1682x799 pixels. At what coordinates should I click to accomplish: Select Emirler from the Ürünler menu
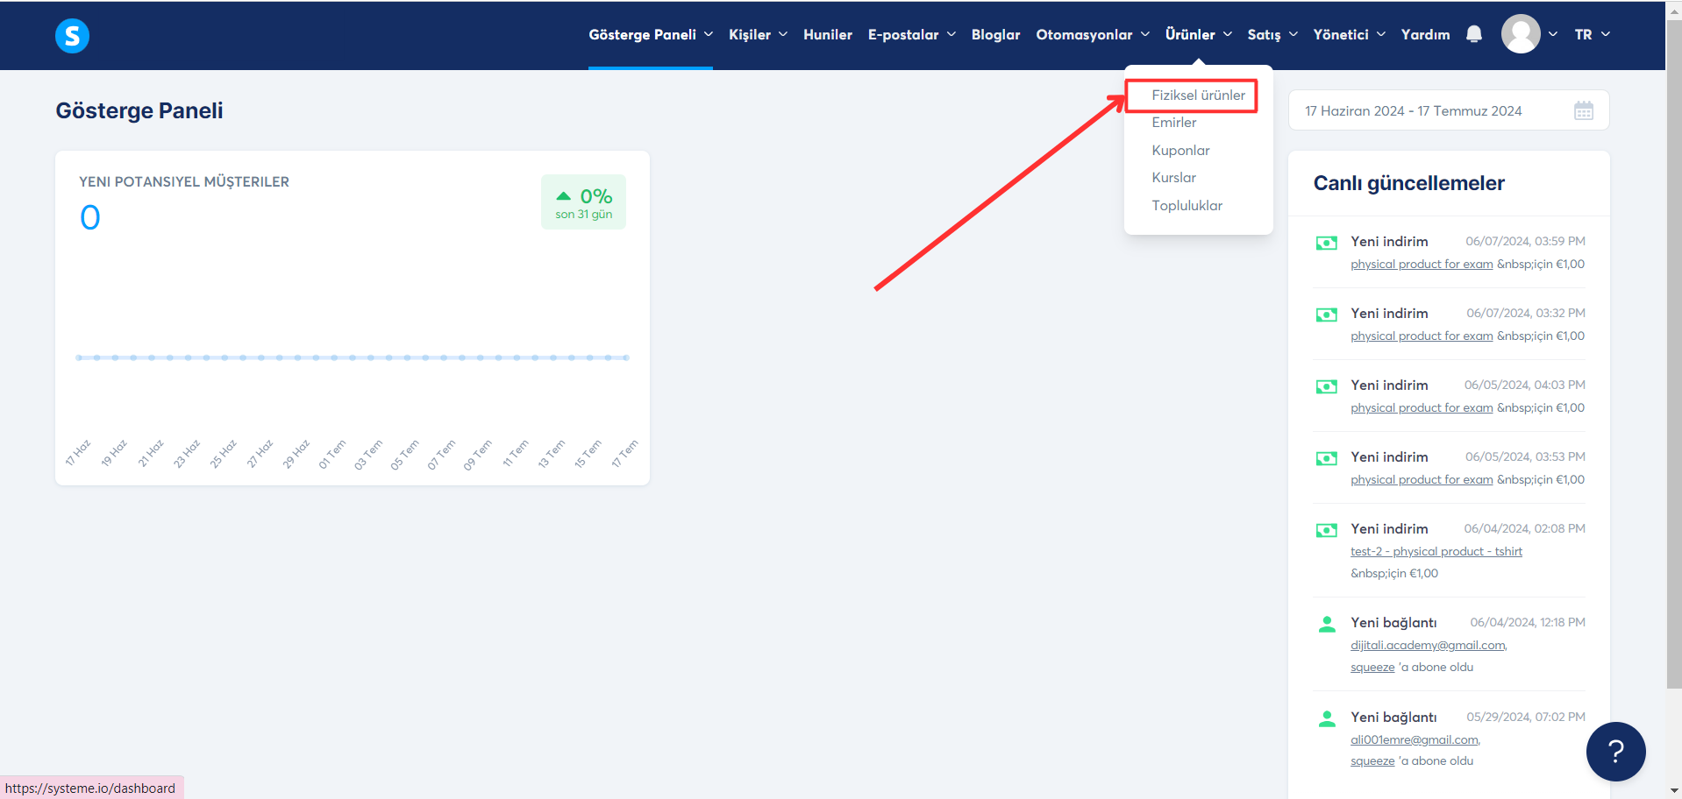1173,123
